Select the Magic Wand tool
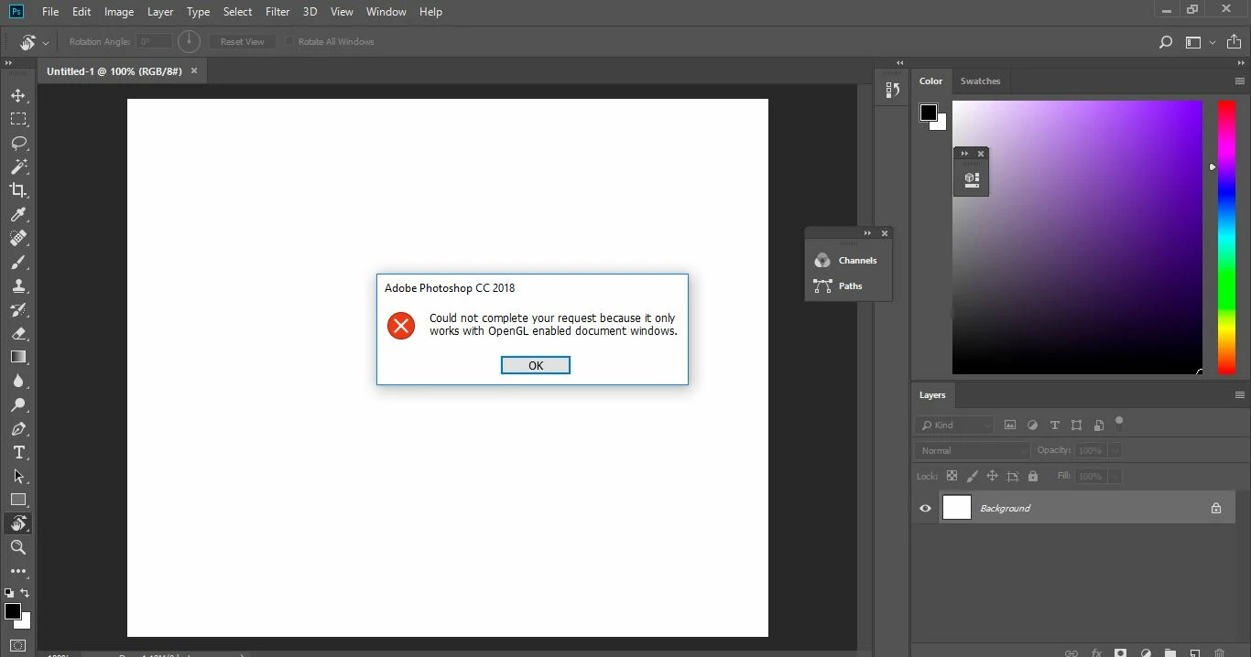This screenshot has width=1251, height=657. coord(18,167)
